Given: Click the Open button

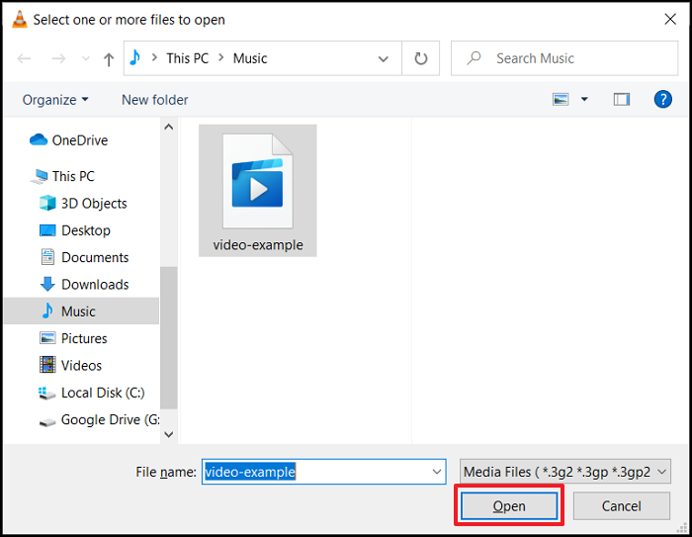Looking at the screenshot, I should click(x=509, y=505).
